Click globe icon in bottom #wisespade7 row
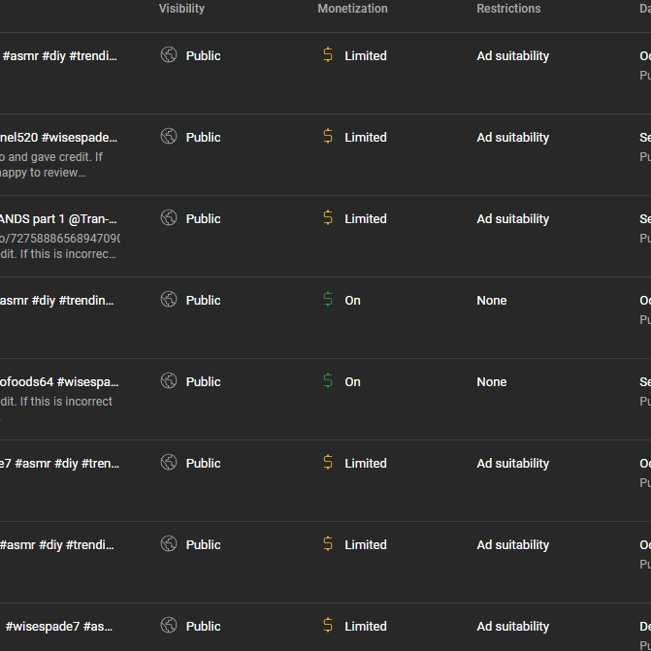Screen dimensions: 651x651 coord(169,625)
